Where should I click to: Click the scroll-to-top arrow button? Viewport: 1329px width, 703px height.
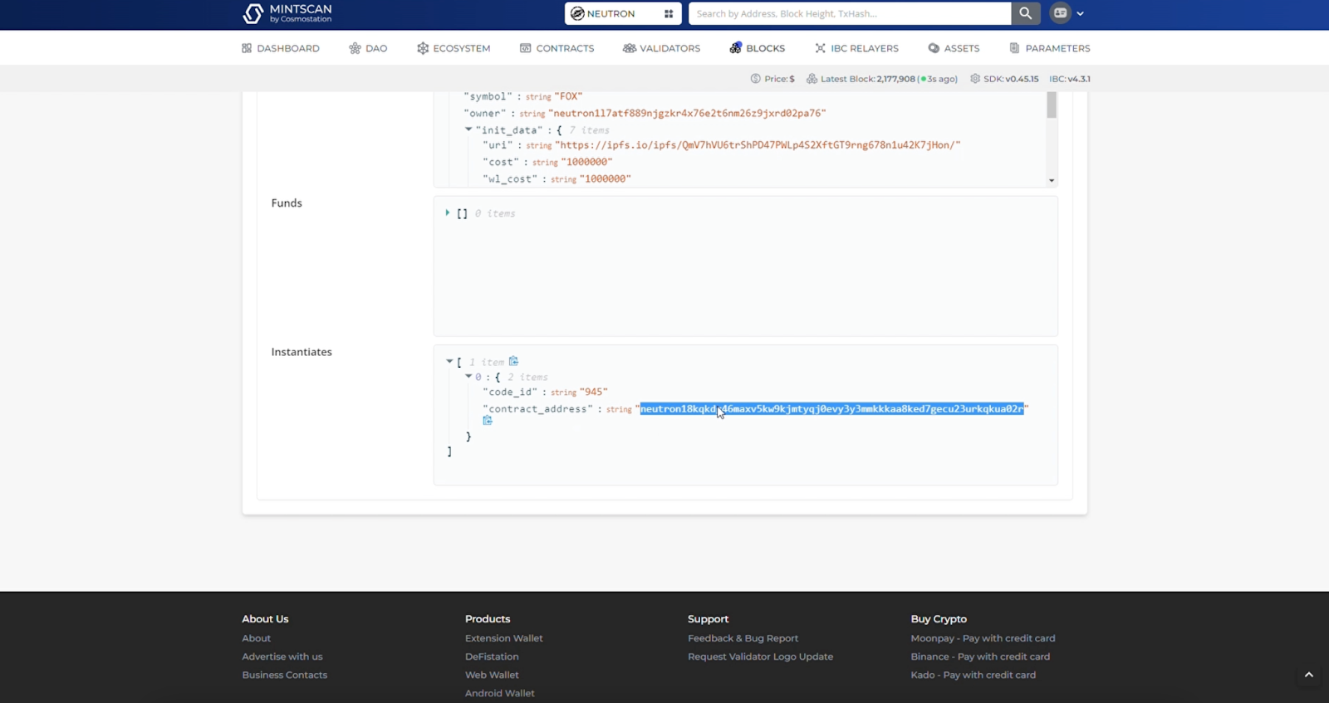tap(1308, 675)
